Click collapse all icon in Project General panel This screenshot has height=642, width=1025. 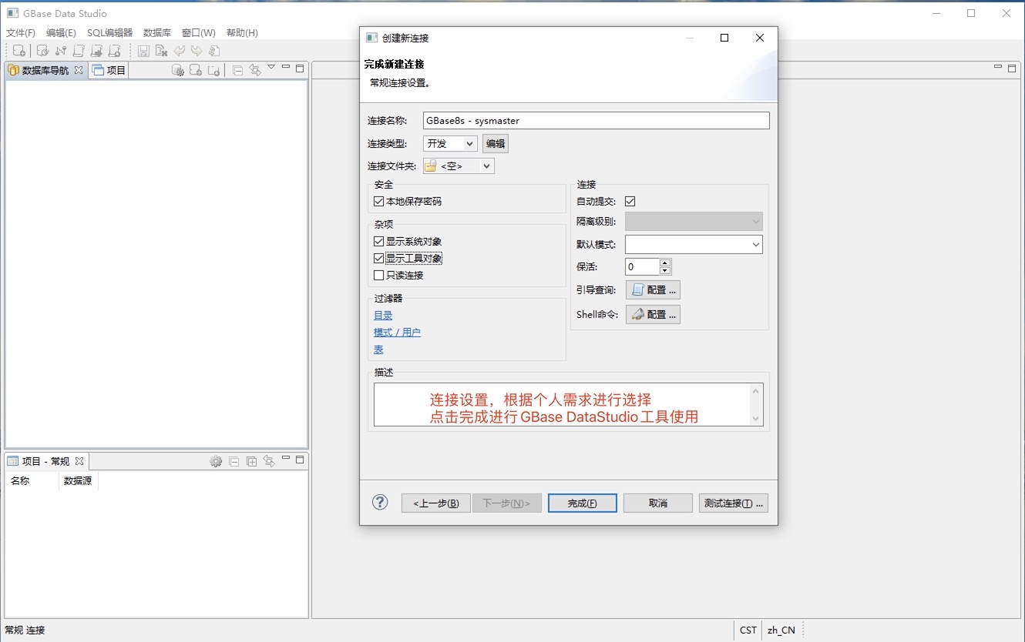click(x=234, y=461)
